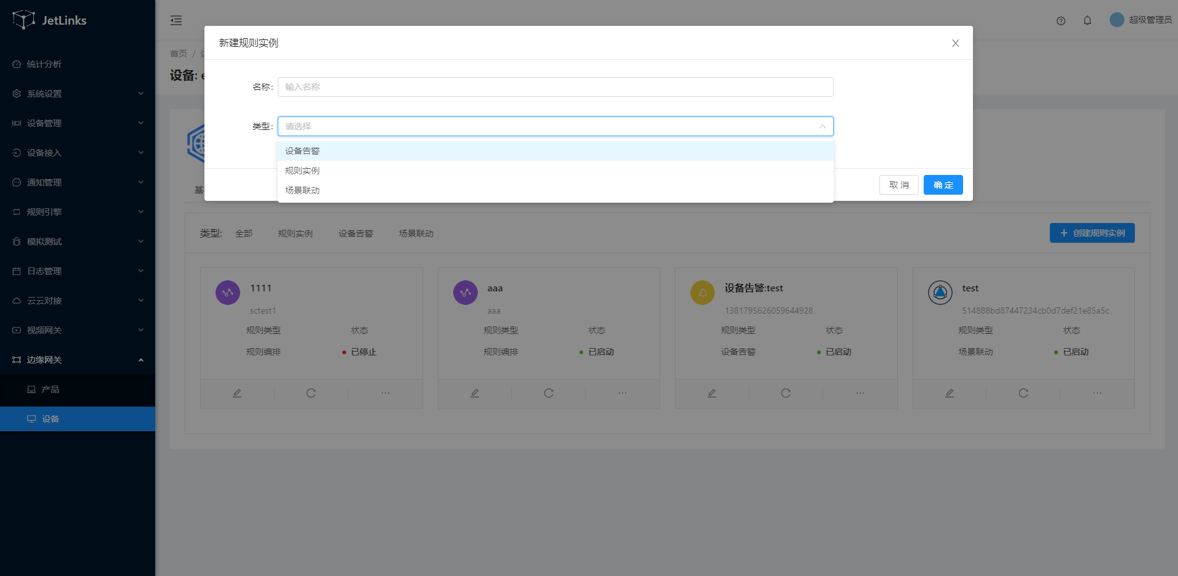Click the edit pencil icon on 设备告警:test card
The width and height of the screenshot is (1178, 576).
coord(712,393)
